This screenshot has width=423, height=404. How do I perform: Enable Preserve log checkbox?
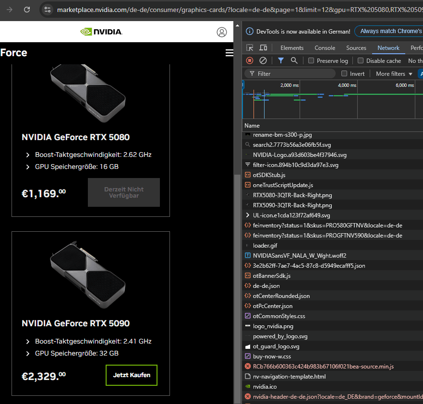pyautogui.click(x=311, y=60)
